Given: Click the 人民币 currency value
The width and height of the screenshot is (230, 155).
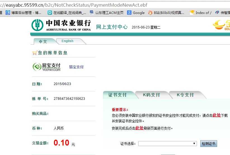Looking at the screenshot, I should tap(58, 128).
